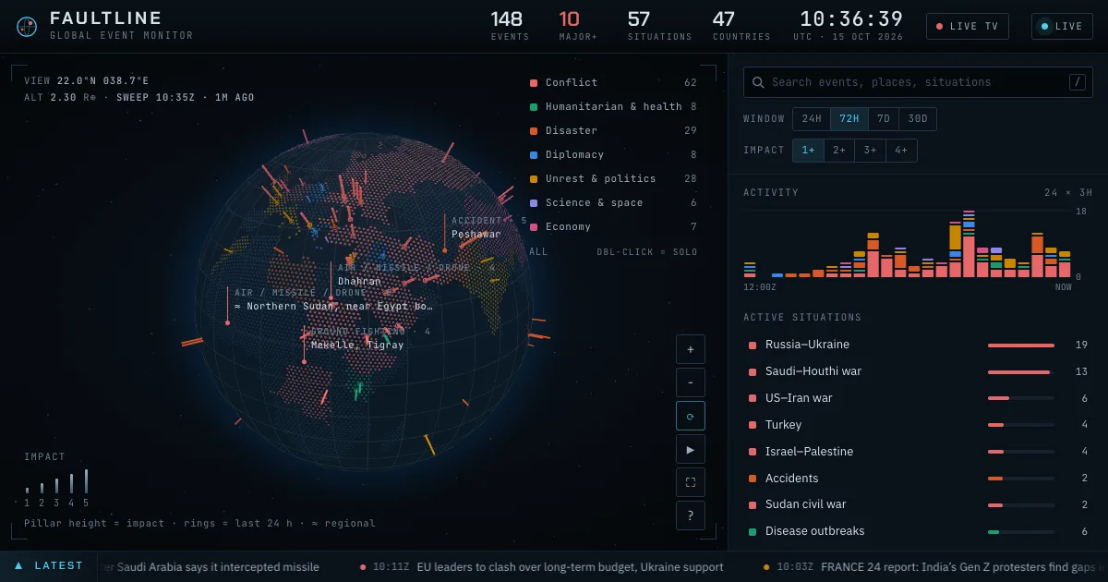Click the Disease outbreaks green intensity bar
1108x582 pixels.
point(994,532)
